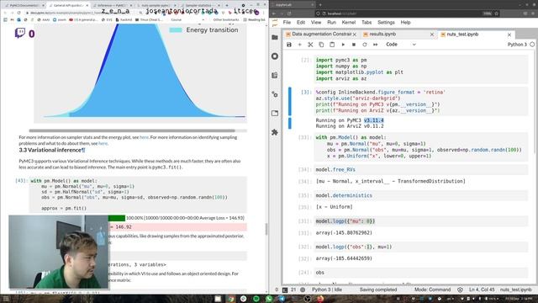Open the File Browser sidebar panel
Screen dimensions: 538x303
coord(275,37)
